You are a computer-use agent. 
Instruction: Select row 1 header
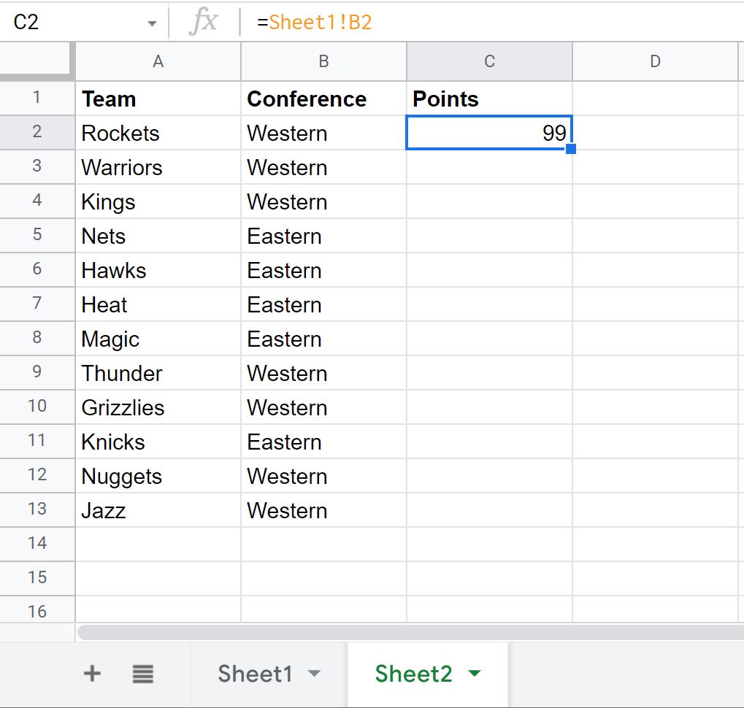pyautogui.click(x=37, y=98)
